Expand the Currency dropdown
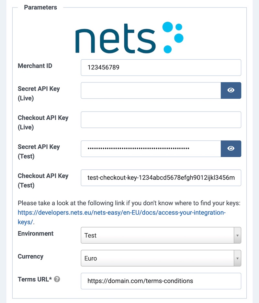Viewport: 259px width, 303px height. pos(157,259)
